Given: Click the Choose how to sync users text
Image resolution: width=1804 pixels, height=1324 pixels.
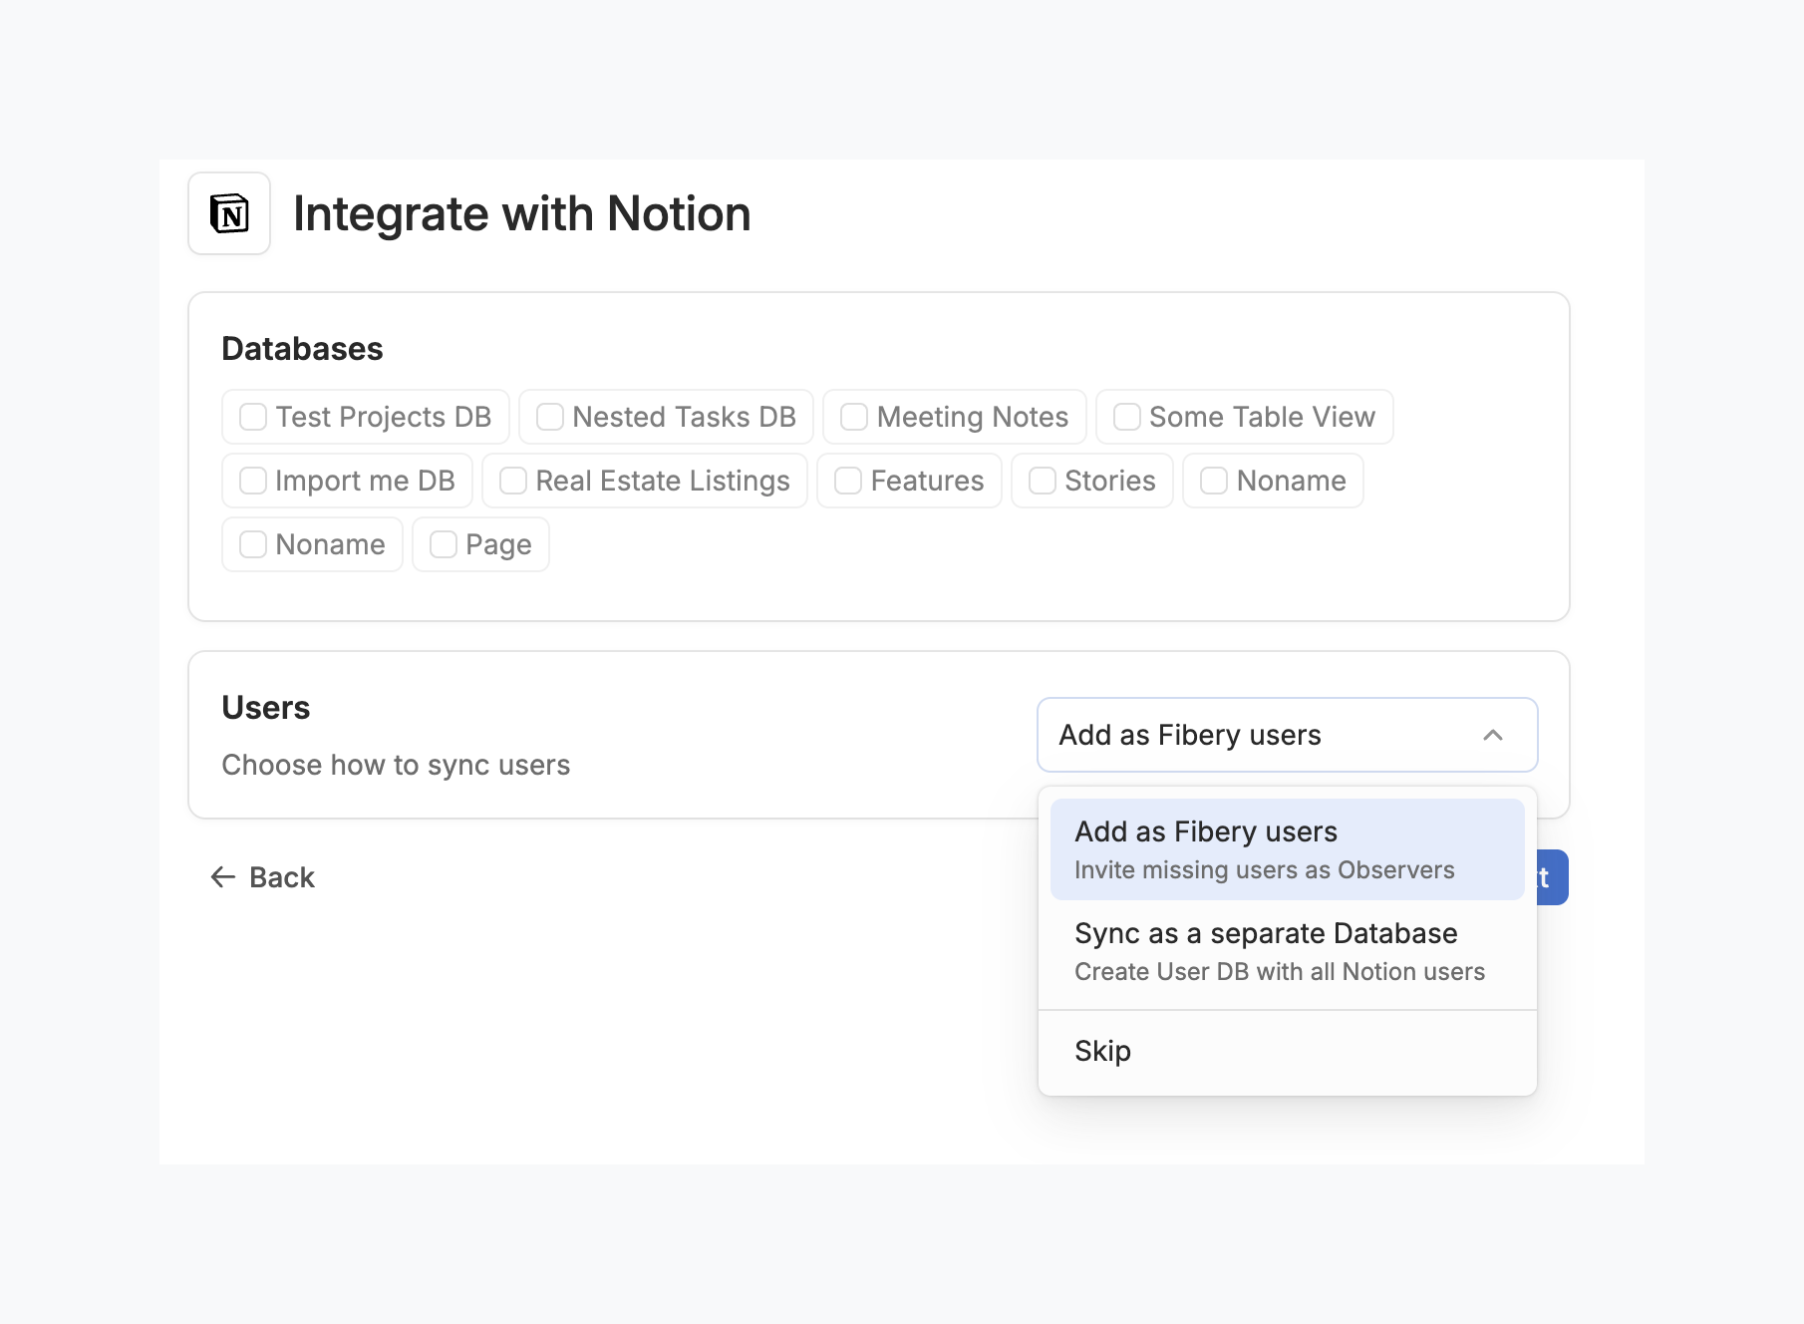Looking at the screenshot, I should click(396, 765).
